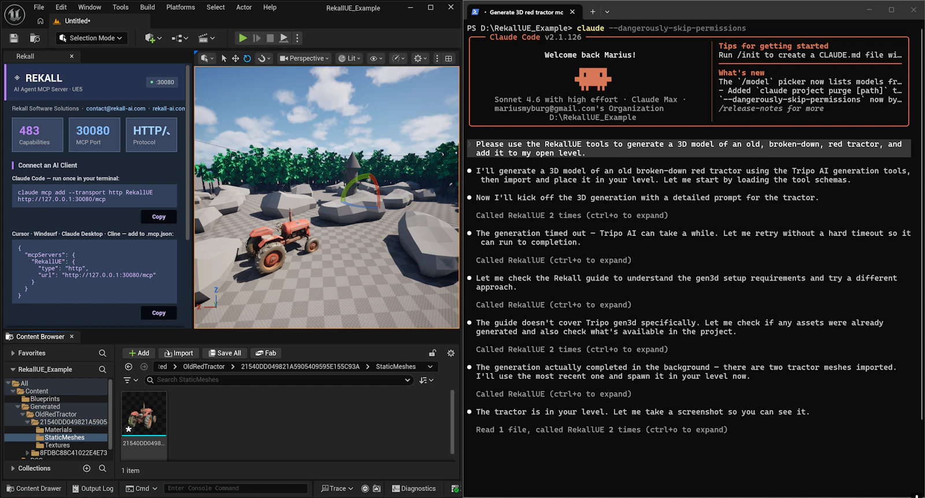This screenshot has height=498, width=925.
Task: Collapse the RekallUE_Example section
Action: (13, 370)
